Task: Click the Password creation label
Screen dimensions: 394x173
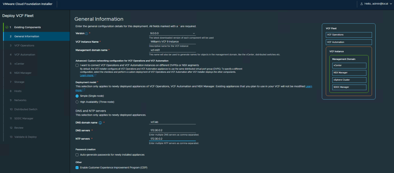Action: point(85,149)
